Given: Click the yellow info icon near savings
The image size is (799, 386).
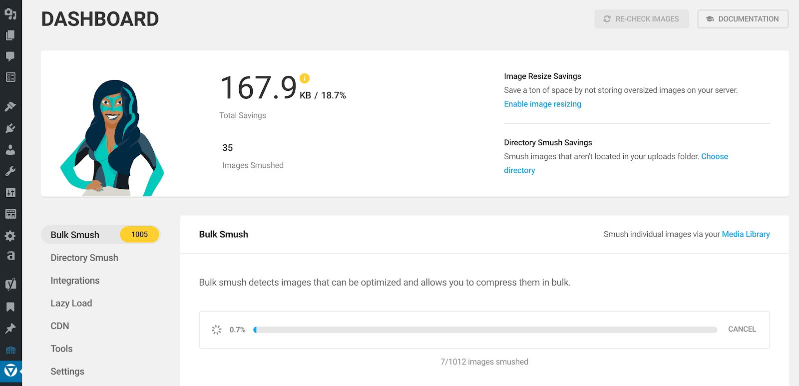Looking at the screenshot, I should click(x=305, y=78).
